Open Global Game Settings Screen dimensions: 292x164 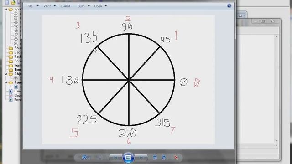click(x=15, y=95)
